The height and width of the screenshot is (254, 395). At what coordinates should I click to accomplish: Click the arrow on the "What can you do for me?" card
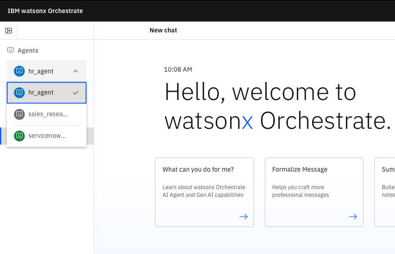244,217
